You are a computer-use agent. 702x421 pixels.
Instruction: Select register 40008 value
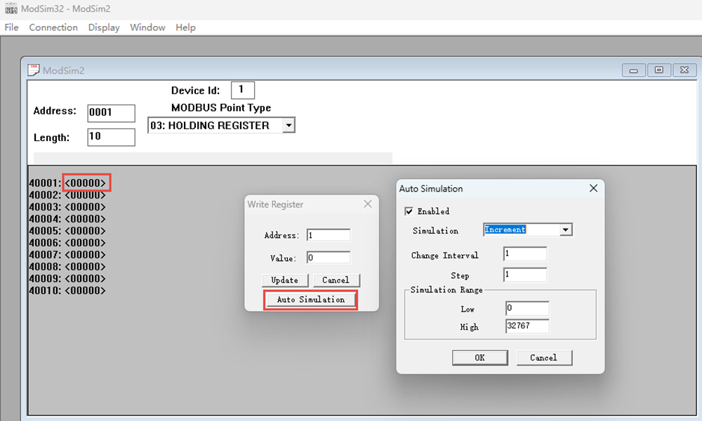tap(85, 267)
